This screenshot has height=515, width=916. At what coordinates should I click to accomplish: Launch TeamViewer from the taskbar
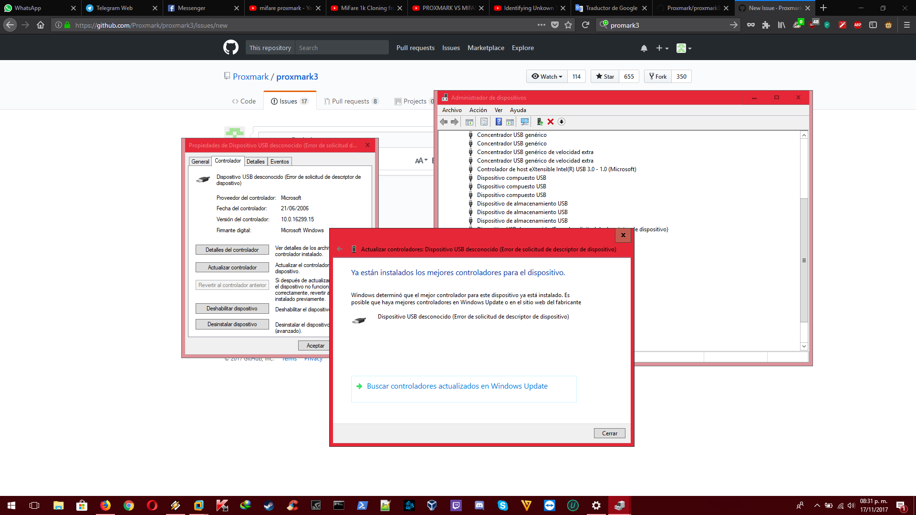(x=549, y=505)
